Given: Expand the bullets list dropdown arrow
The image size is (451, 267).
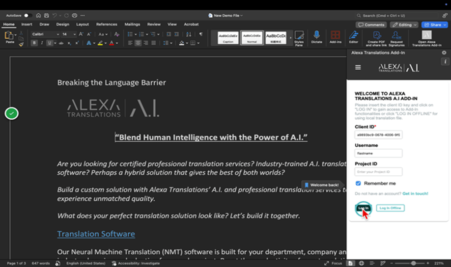Looking at the screenshot, I should coord(136,34).
